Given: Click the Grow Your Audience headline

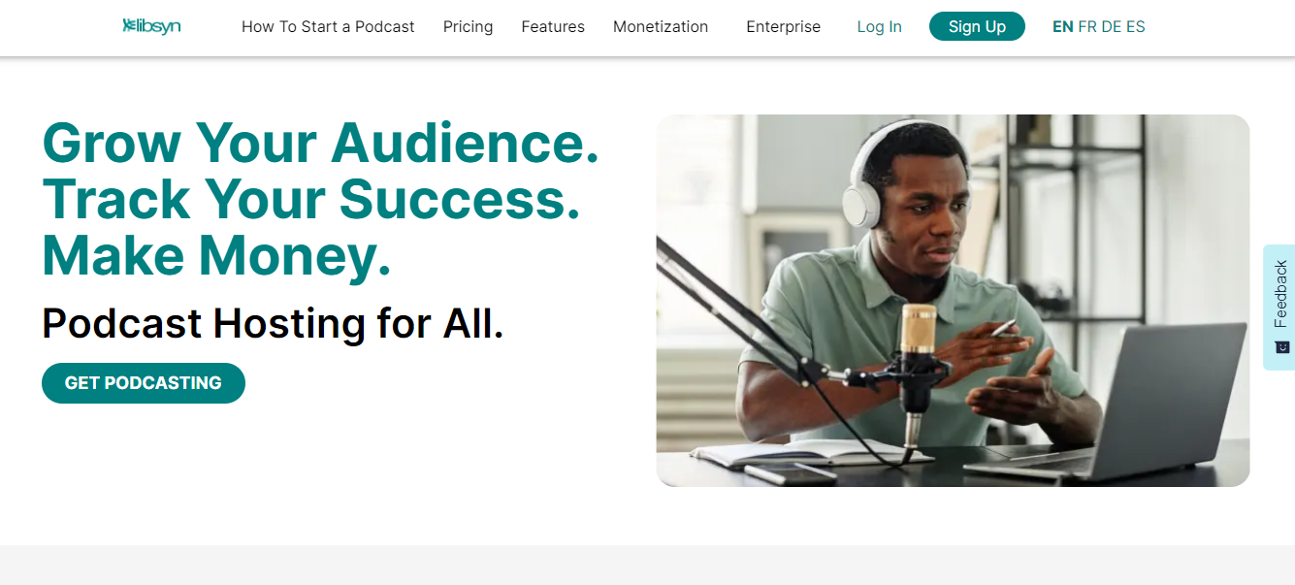Looking at the screenshot, I should [x=319, y=144].
